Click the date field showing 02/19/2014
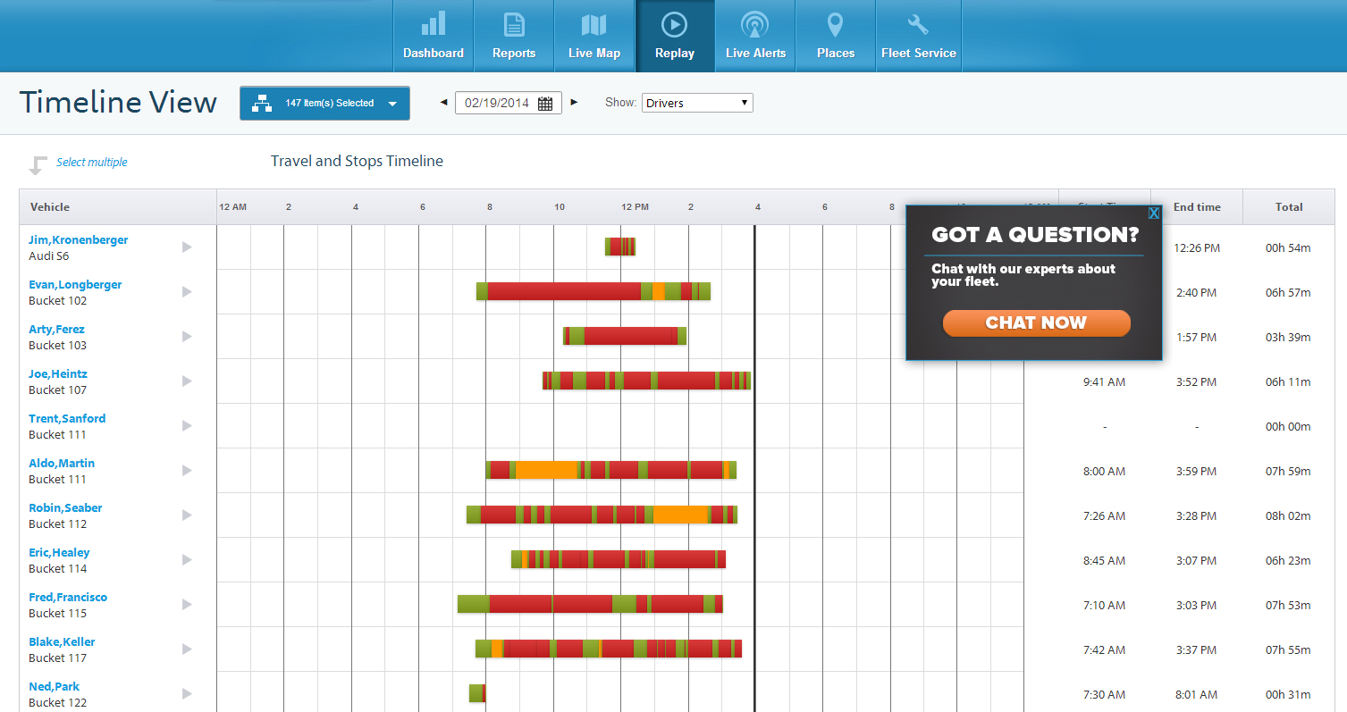 [x=497, y=104]
